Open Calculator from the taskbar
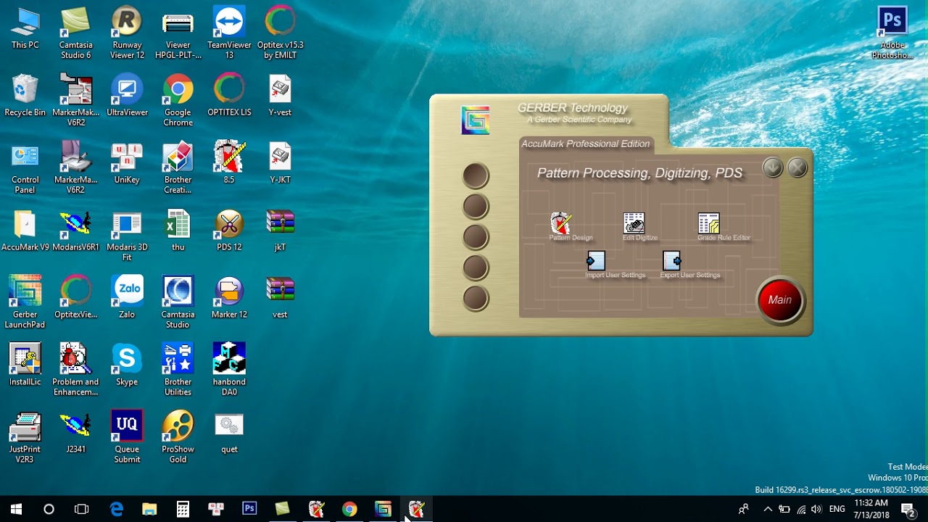The height and width of the screenshot is (522, 928). click(183, 509)
